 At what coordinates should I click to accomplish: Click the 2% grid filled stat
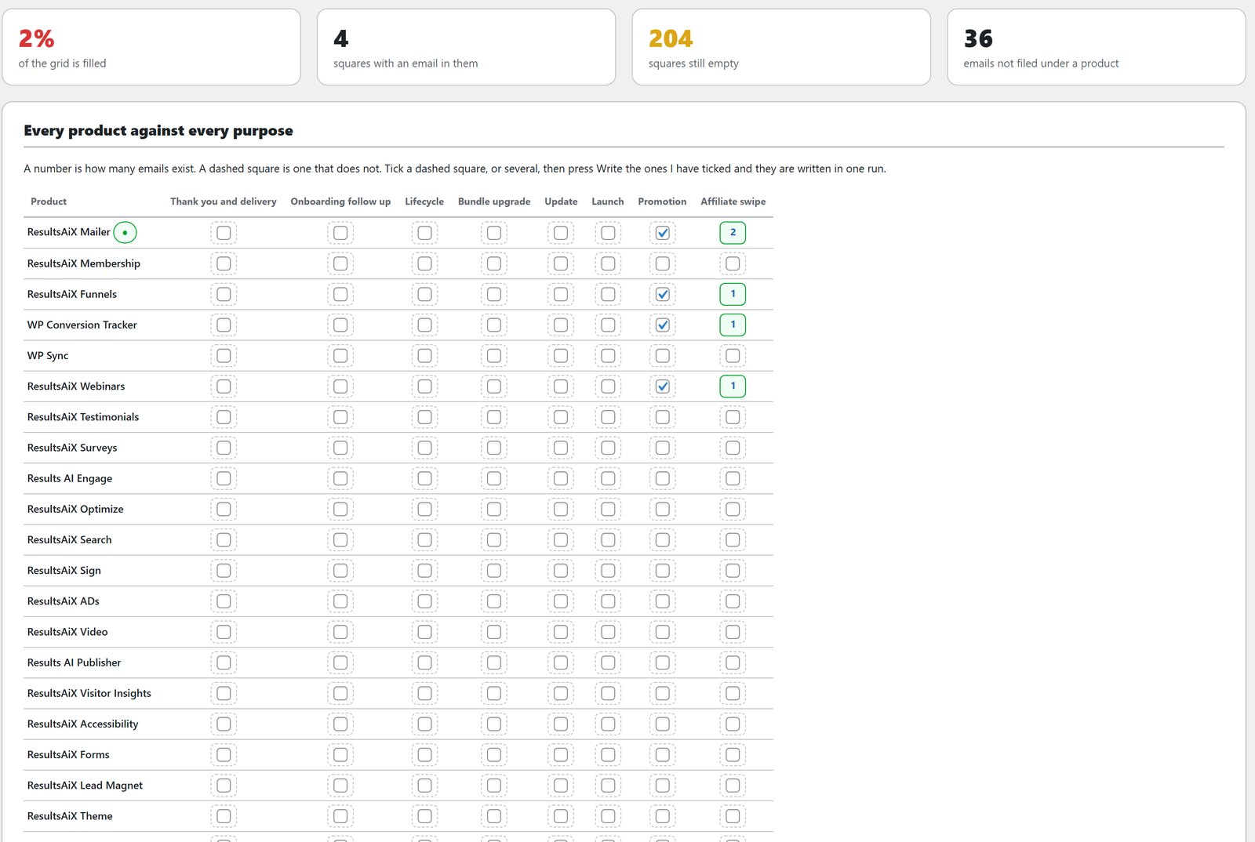point(151,47)
